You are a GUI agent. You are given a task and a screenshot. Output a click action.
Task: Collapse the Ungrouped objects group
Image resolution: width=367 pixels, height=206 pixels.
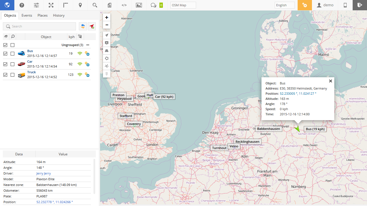tap(88, 45)
